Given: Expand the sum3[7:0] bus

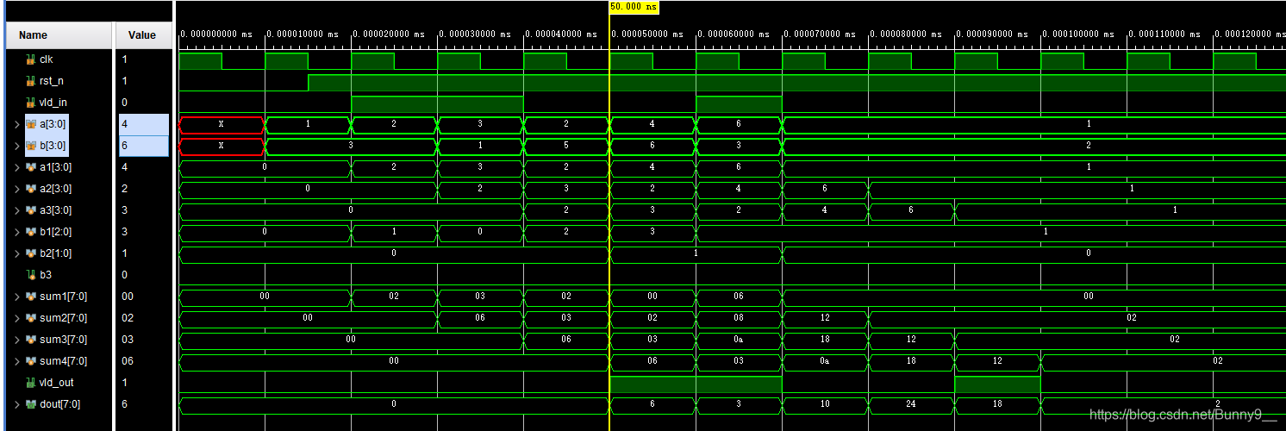Looking at the screenshot, I should [16, 340].
